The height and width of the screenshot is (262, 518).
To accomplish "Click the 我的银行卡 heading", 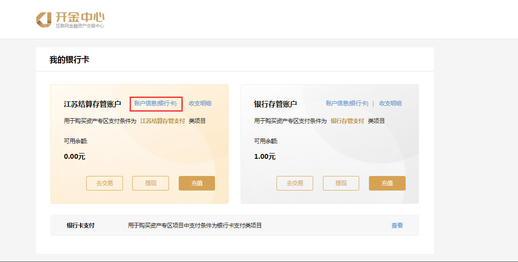I will (x=69, y=60).
